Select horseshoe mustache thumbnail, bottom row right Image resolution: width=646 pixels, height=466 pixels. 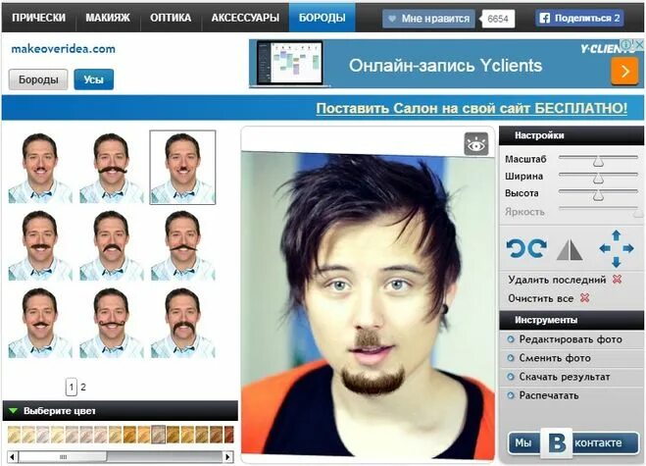182,323
